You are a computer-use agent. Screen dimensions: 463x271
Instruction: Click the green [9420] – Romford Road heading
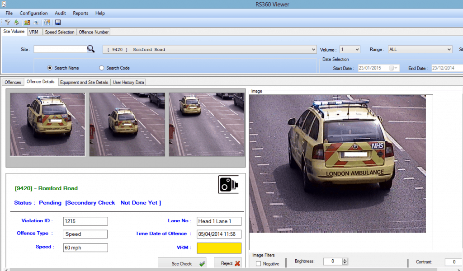pos(47,188)
